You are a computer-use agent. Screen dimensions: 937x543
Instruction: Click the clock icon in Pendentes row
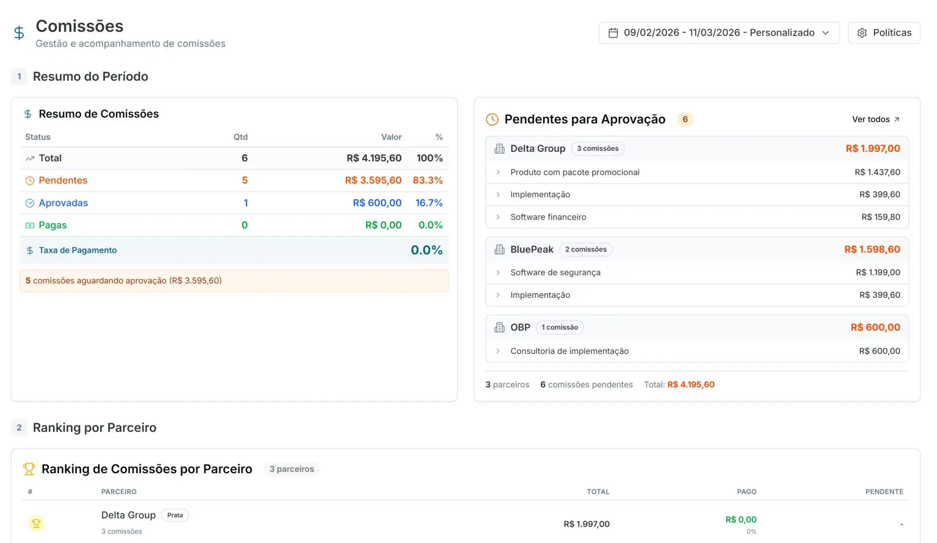click(x=30, y=180)
